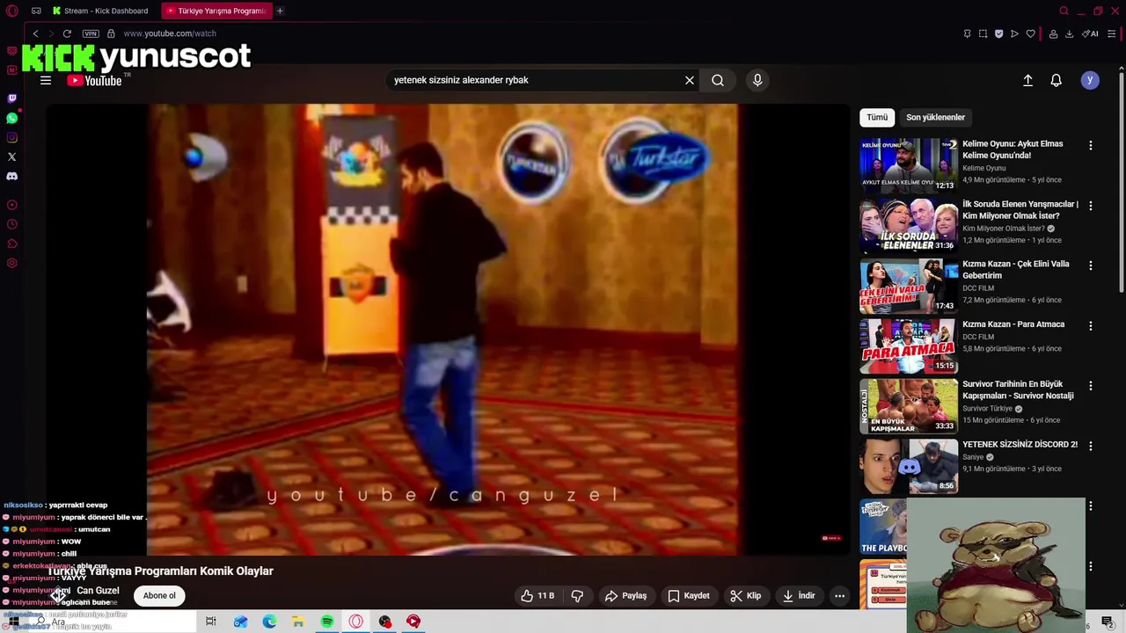
Task: Switch to Stream - Kick Dashboard tab
Action: point(99,11)
